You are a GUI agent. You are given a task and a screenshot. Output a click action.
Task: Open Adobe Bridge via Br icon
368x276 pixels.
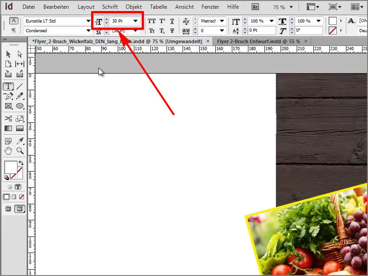coord(255,7)
